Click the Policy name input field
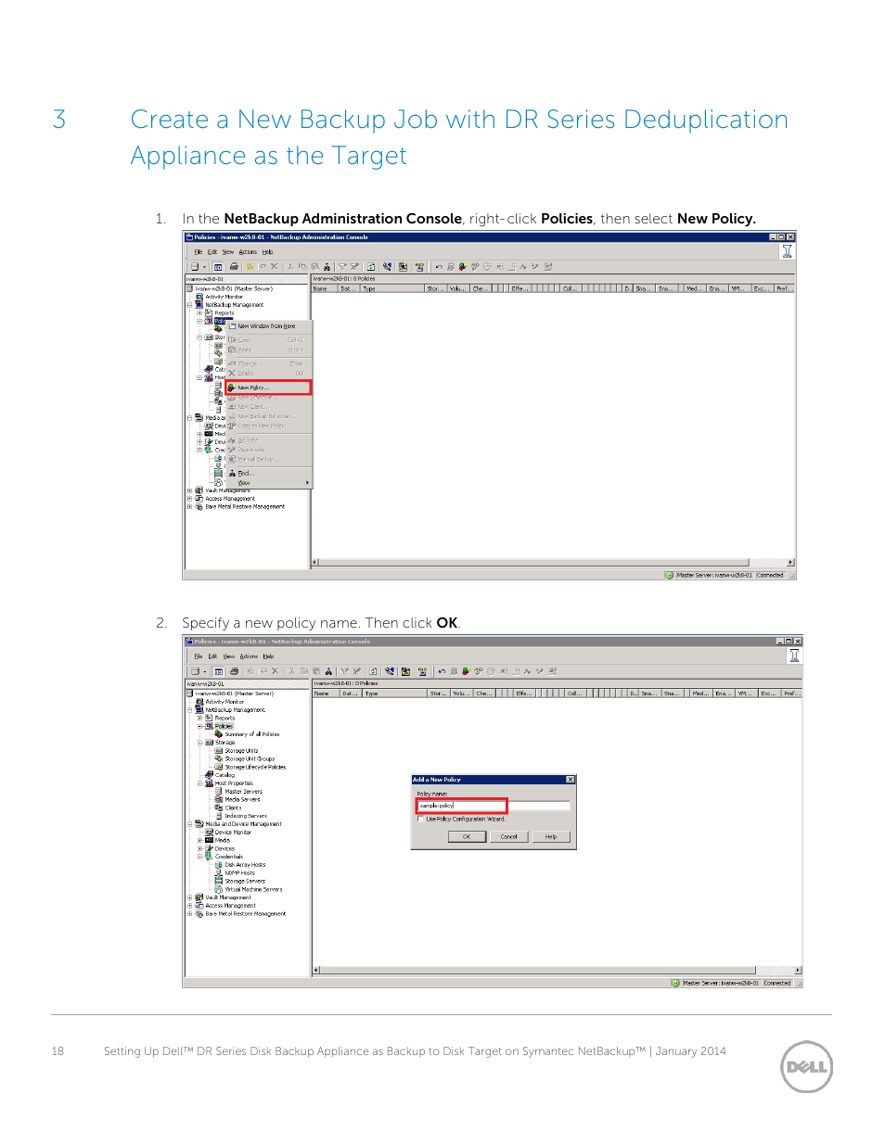This screenshot has height=1145, width=885. (x=492, y=806)
